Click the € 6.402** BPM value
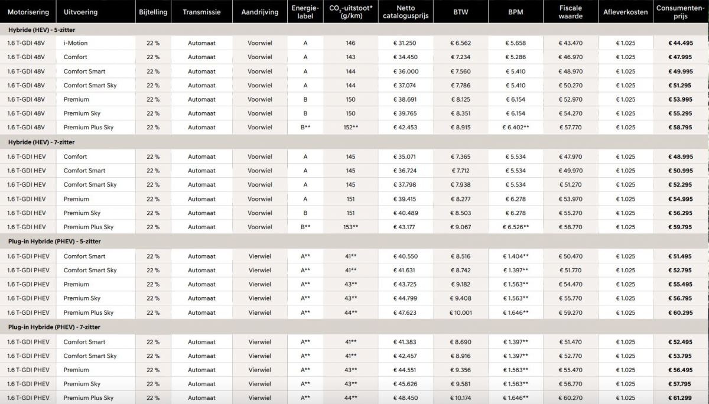This screenshot has width=709, height=404. tap(515, 128)
